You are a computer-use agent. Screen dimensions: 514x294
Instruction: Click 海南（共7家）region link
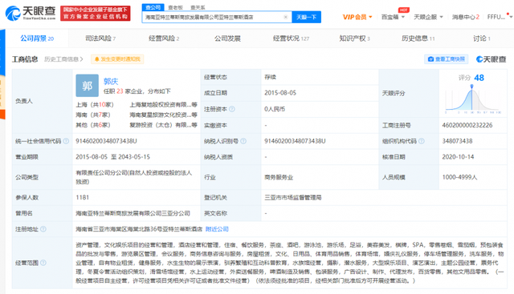(x=93, y=115)
